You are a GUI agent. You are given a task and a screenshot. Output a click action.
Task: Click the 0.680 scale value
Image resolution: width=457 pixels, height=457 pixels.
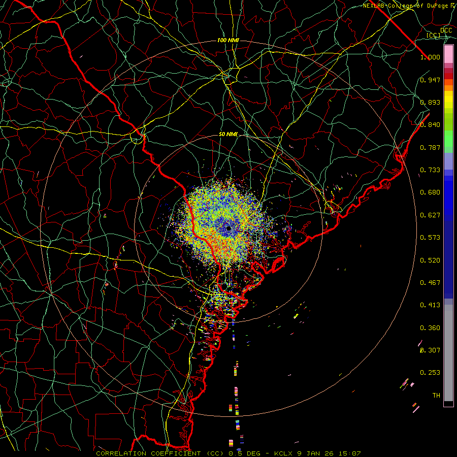(x=430, y=192)
